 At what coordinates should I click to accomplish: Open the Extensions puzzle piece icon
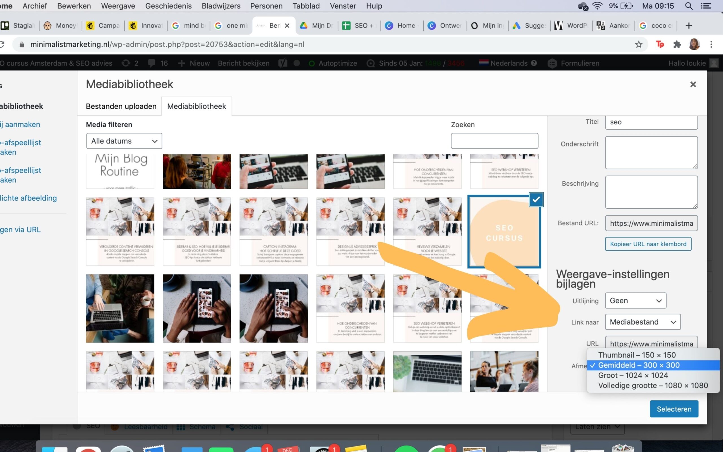[x=677, y=45]
